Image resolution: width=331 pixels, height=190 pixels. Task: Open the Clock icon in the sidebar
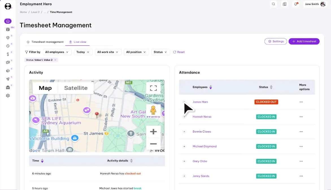pos(8,45)
